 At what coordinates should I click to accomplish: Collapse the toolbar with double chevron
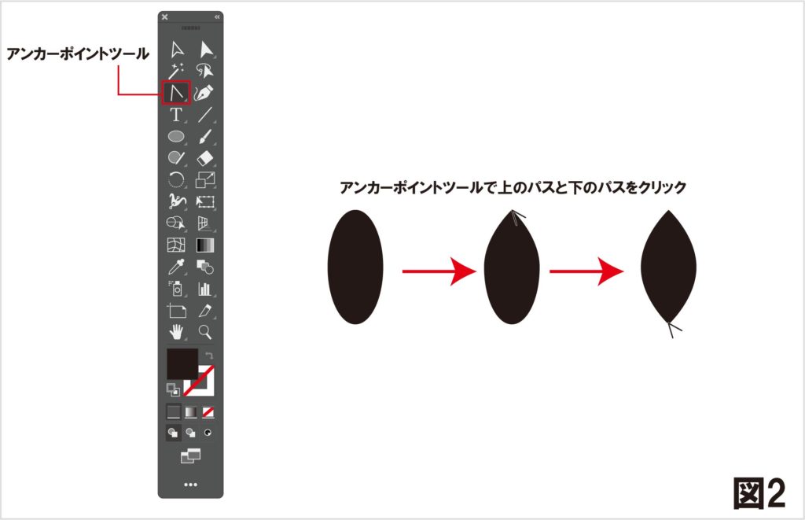tap(217, 17)
